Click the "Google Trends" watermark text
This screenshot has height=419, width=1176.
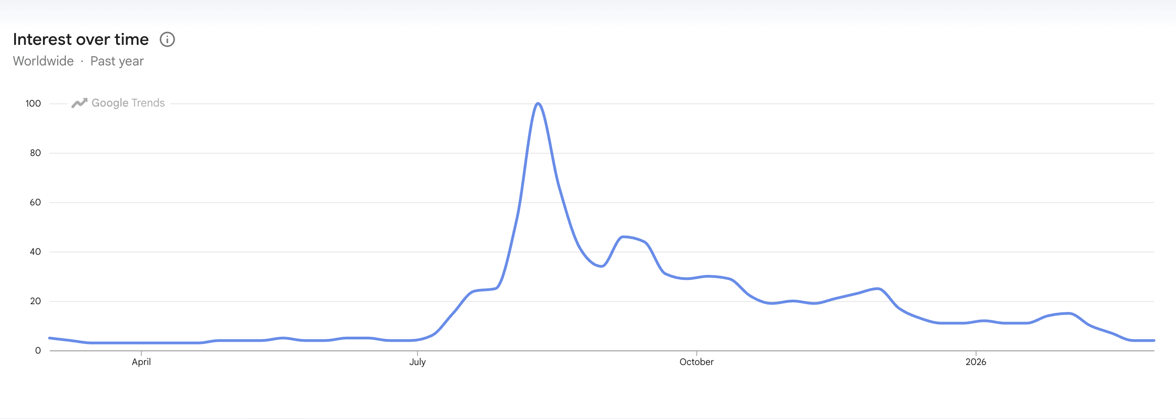coord(128,103)
